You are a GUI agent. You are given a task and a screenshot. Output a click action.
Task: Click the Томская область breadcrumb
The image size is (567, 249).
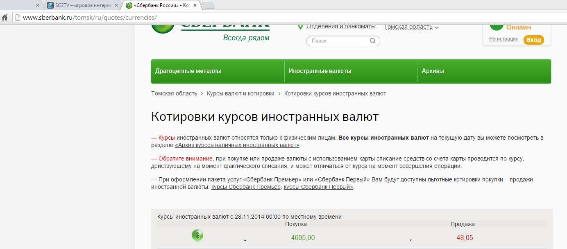point(174,93)
